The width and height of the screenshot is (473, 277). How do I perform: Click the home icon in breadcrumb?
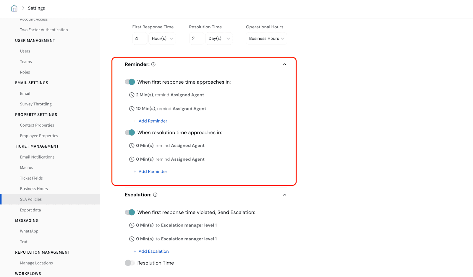coord(14,8)
